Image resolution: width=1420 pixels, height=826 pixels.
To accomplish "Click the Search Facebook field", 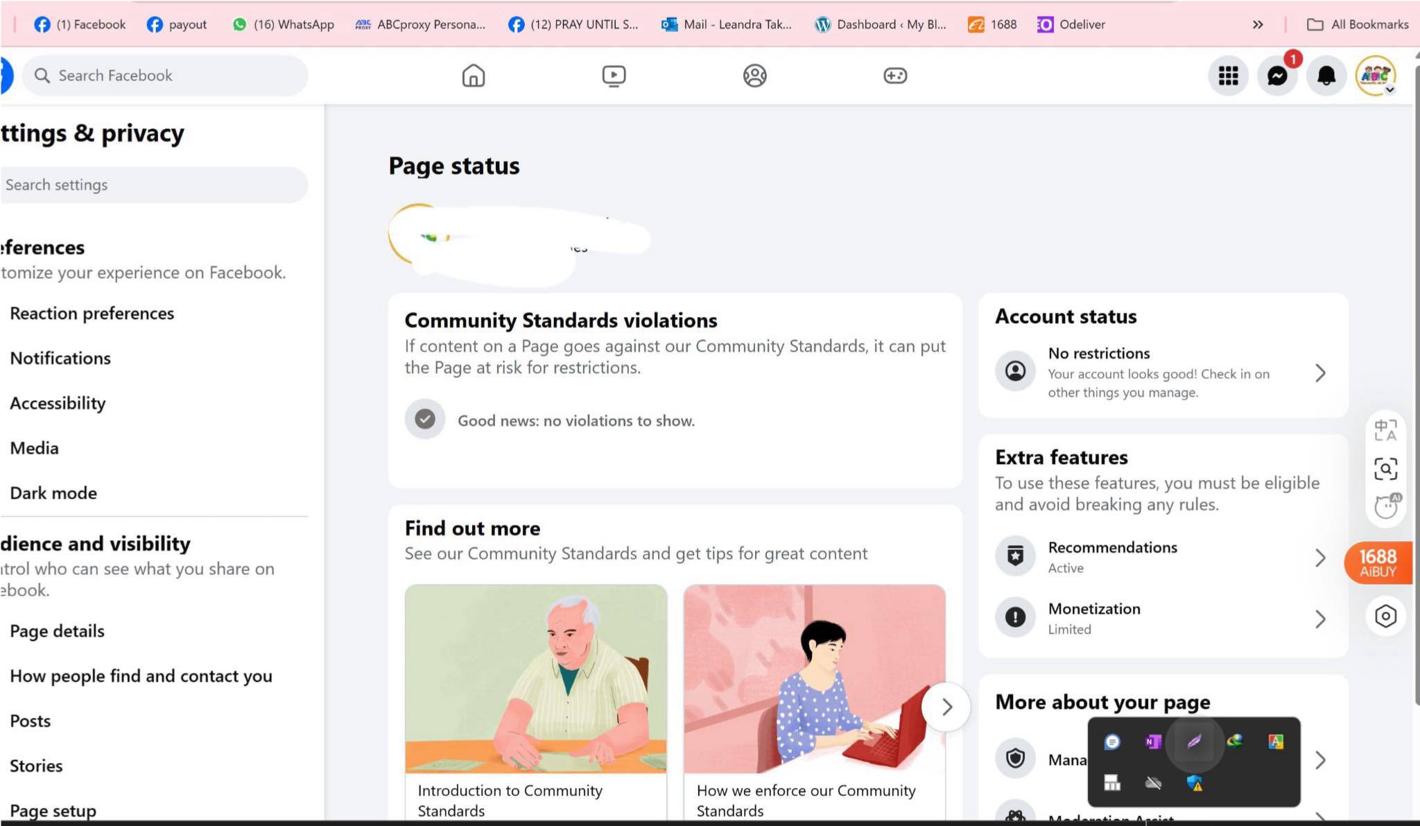I will [x=165, y=76].
